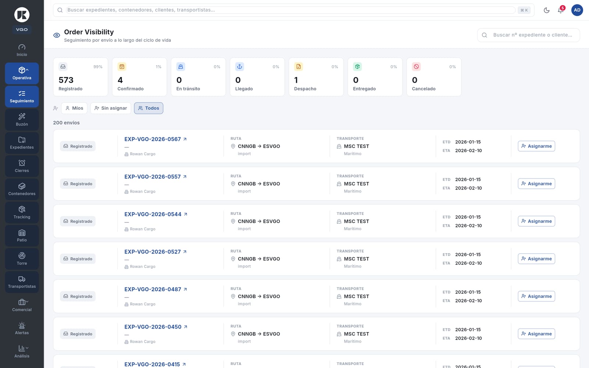
Task: Filter by Cancelado status card
Action: (x=434, y=77)
